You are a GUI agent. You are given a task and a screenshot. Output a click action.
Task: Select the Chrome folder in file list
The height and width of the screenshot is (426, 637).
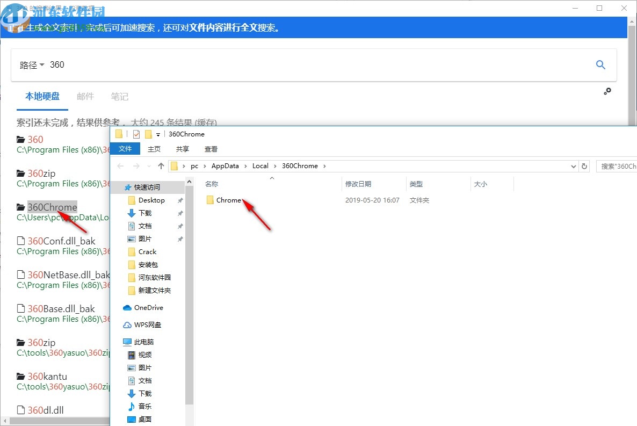coord(228,200)
